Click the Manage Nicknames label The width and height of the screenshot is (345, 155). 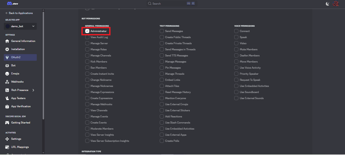tap(102, 86)
